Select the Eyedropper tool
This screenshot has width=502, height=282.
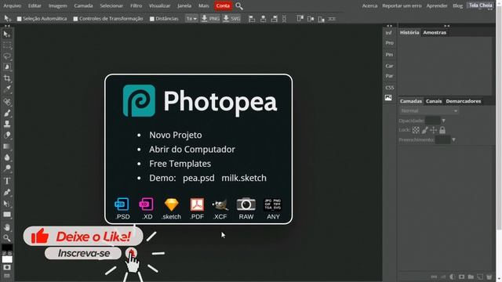pyautogui.click(x=7, y=89)
